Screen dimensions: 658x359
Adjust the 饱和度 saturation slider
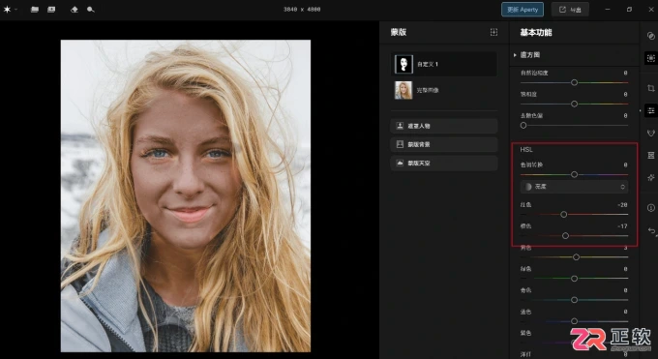[574, 104]
